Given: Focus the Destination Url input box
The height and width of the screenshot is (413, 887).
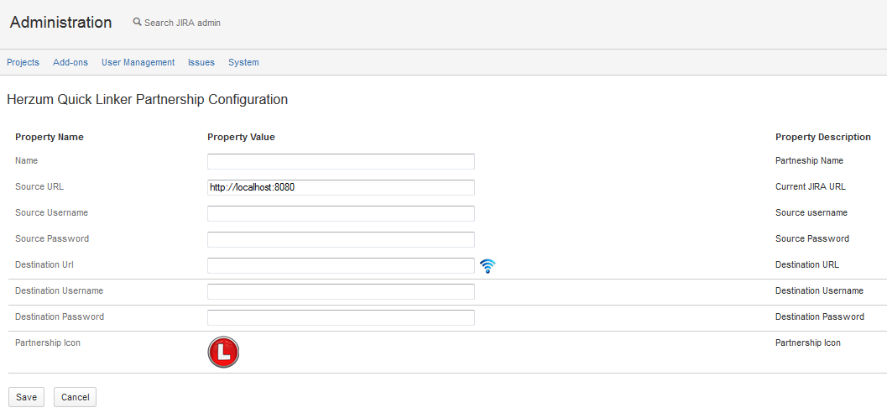Looking at the screenshot, I should pos(341,265).
